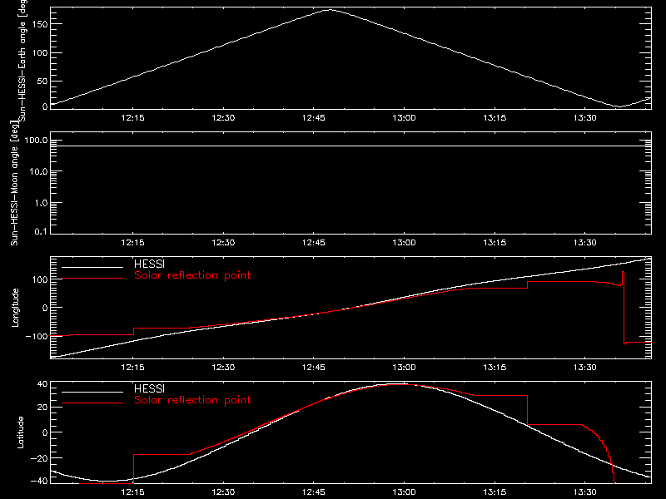Screen dimensions: 666x499
Task: Click the -40 tick in Latitude plot
Action: (x=39, y=482)
